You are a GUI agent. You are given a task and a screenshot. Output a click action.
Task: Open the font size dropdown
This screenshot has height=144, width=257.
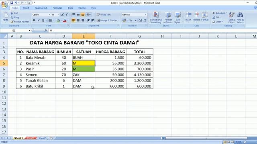click(58, 15)
